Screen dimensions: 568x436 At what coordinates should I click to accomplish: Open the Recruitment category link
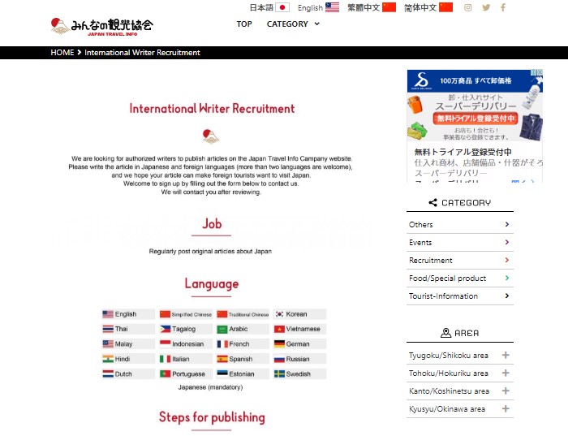tap(431, 261)
